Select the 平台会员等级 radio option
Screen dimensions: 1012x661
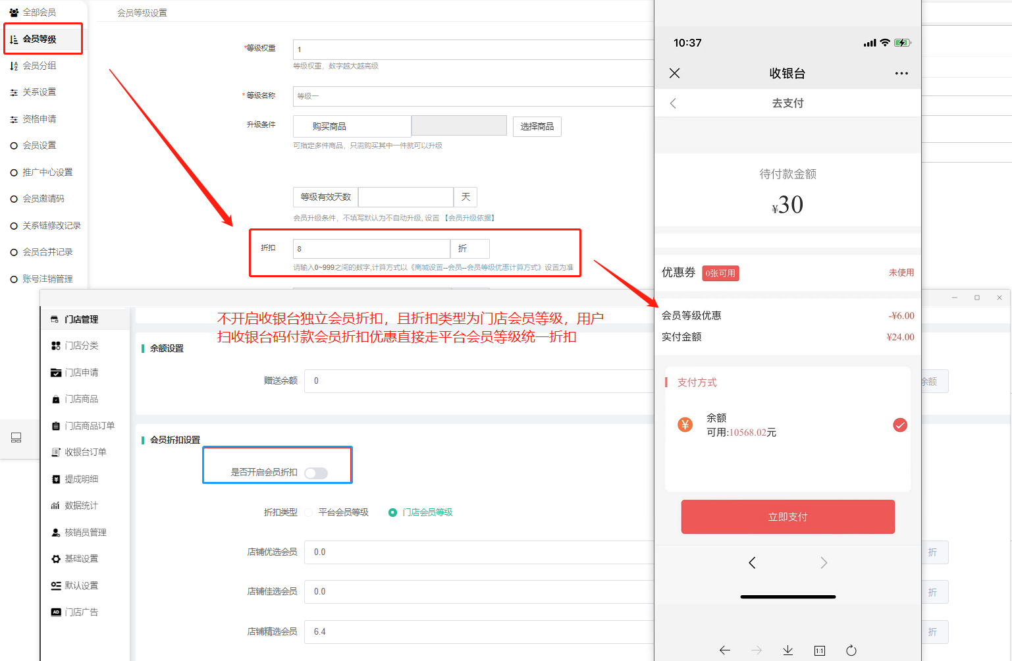pos(308,512)
